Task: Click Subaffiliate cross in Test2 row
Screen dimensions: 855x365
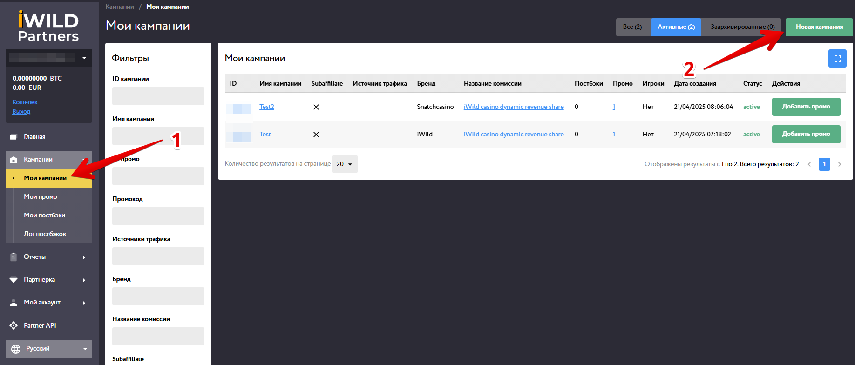Action: click(316, 107)
